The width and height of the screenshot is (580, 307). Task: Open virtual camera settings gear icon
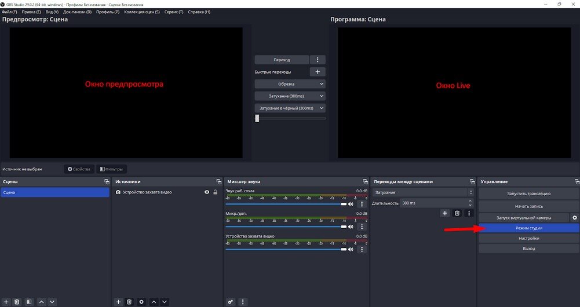(575, 217)
